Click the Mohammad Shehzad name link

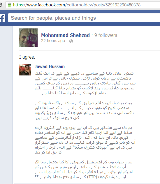[65, 35]
